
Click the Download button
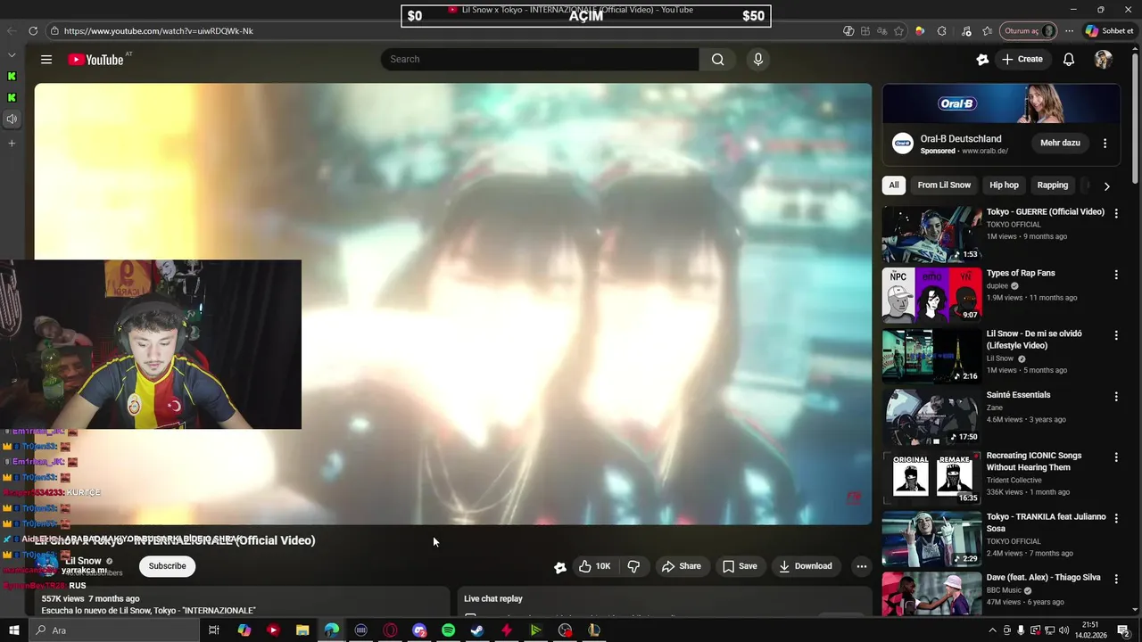click(x=805, y=566)
